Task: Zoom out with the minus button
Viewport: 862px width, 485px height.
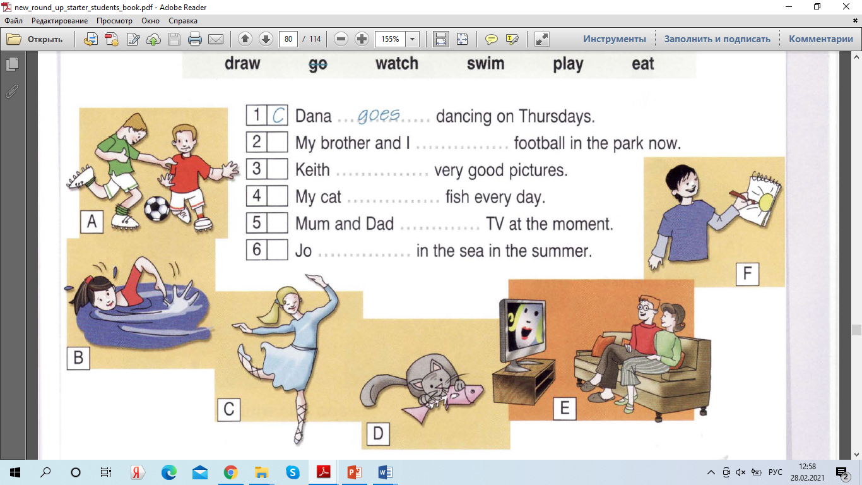Action: [341, 39]
